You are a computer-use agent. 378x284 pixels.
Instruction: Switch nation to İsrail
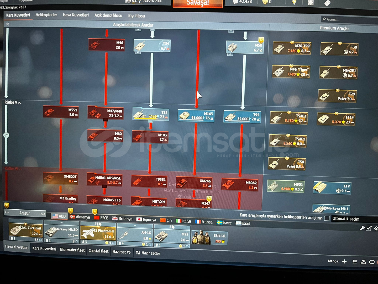point(243,224)
